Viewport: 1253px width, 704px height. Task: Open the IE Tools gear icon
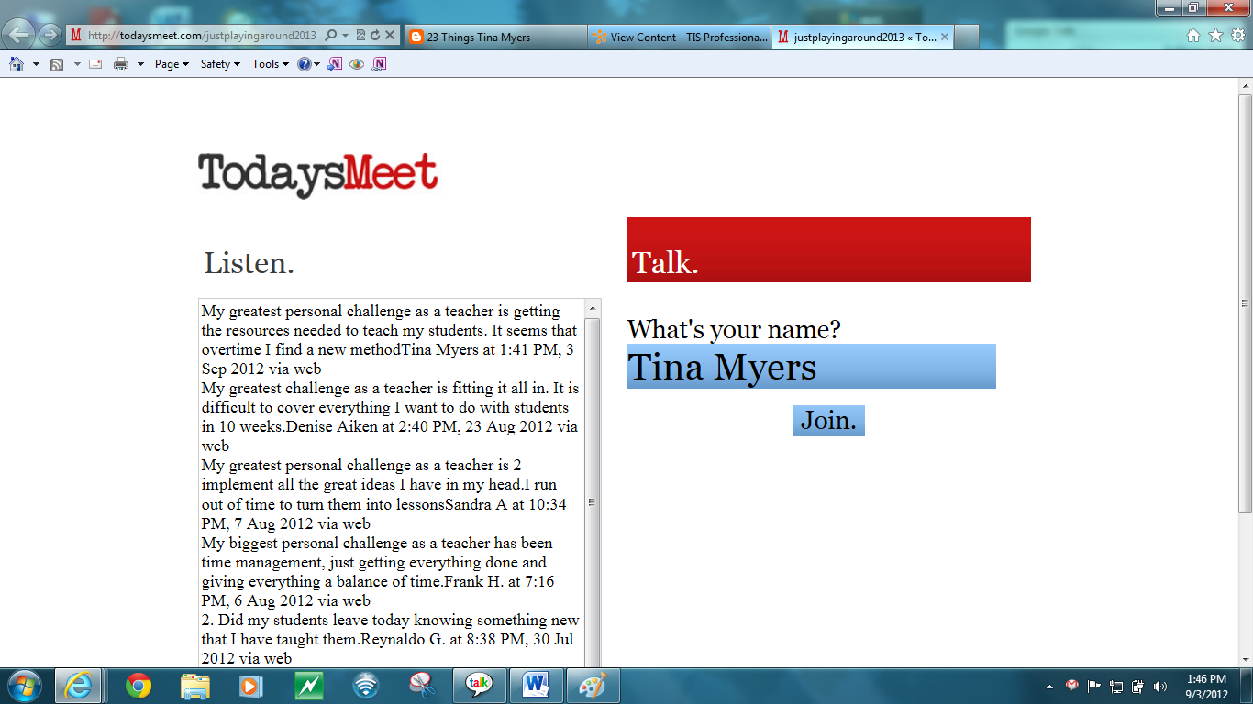point(1237,36)
